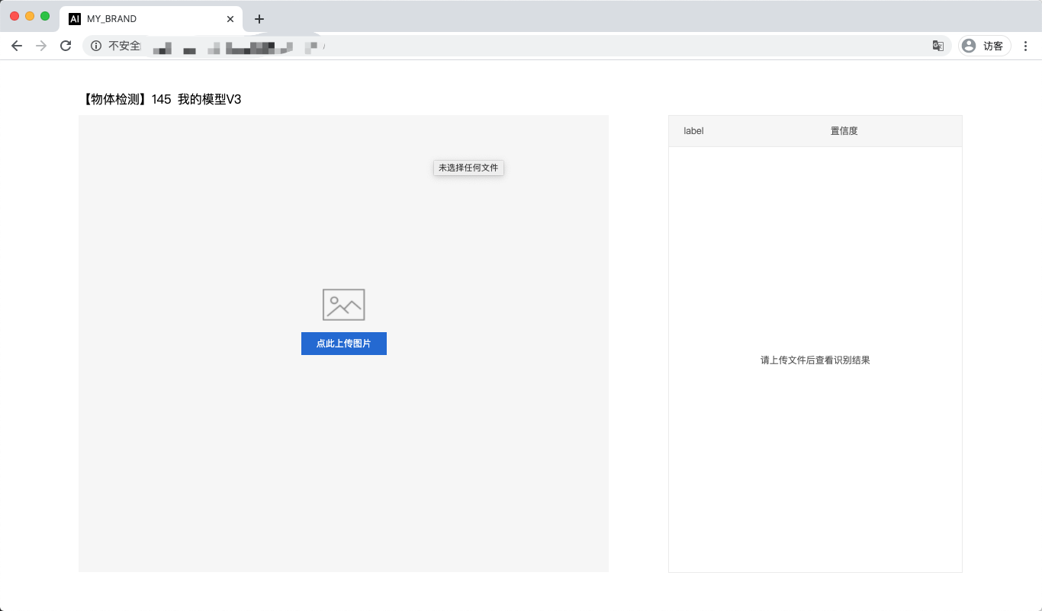Click the 置信度 column header
Image resolution: width=1042 pixels, height=611 pixels.
[844, 131]
